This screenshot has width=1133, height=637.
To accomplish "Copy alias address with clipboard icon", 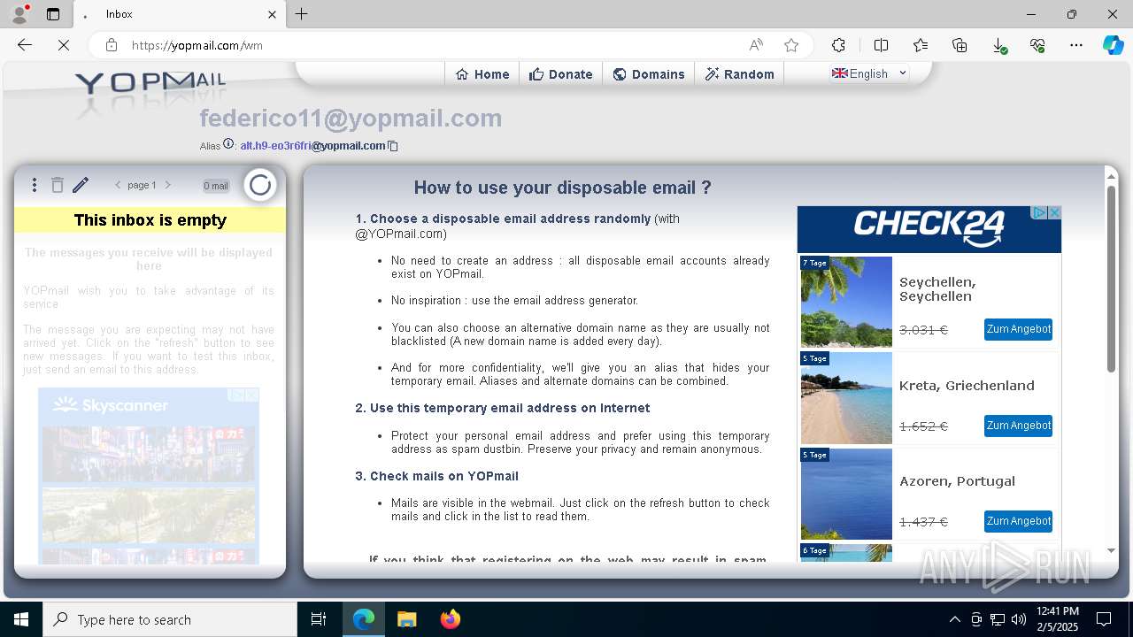I will coord(394,146).
